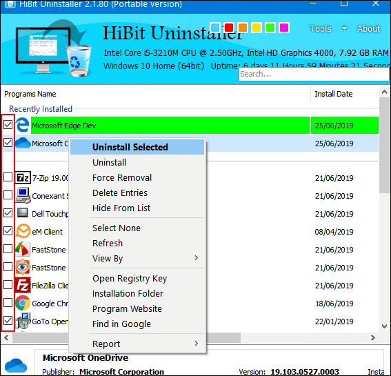
Task: Click the Dell Touchpad icon
Action: click(x=23, y=212)
